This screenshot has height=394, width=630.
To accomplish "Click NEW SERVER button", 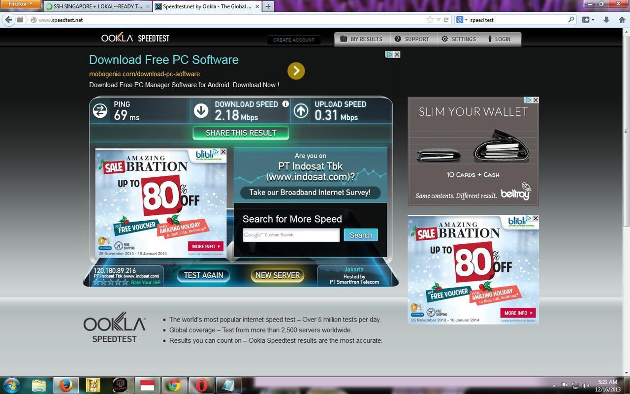I will click(x=278, y=275).
